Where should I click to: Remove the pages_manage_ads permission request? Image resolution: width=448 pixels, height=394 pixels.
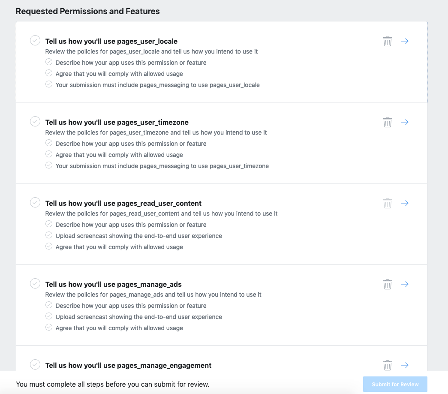pos(388,284)
